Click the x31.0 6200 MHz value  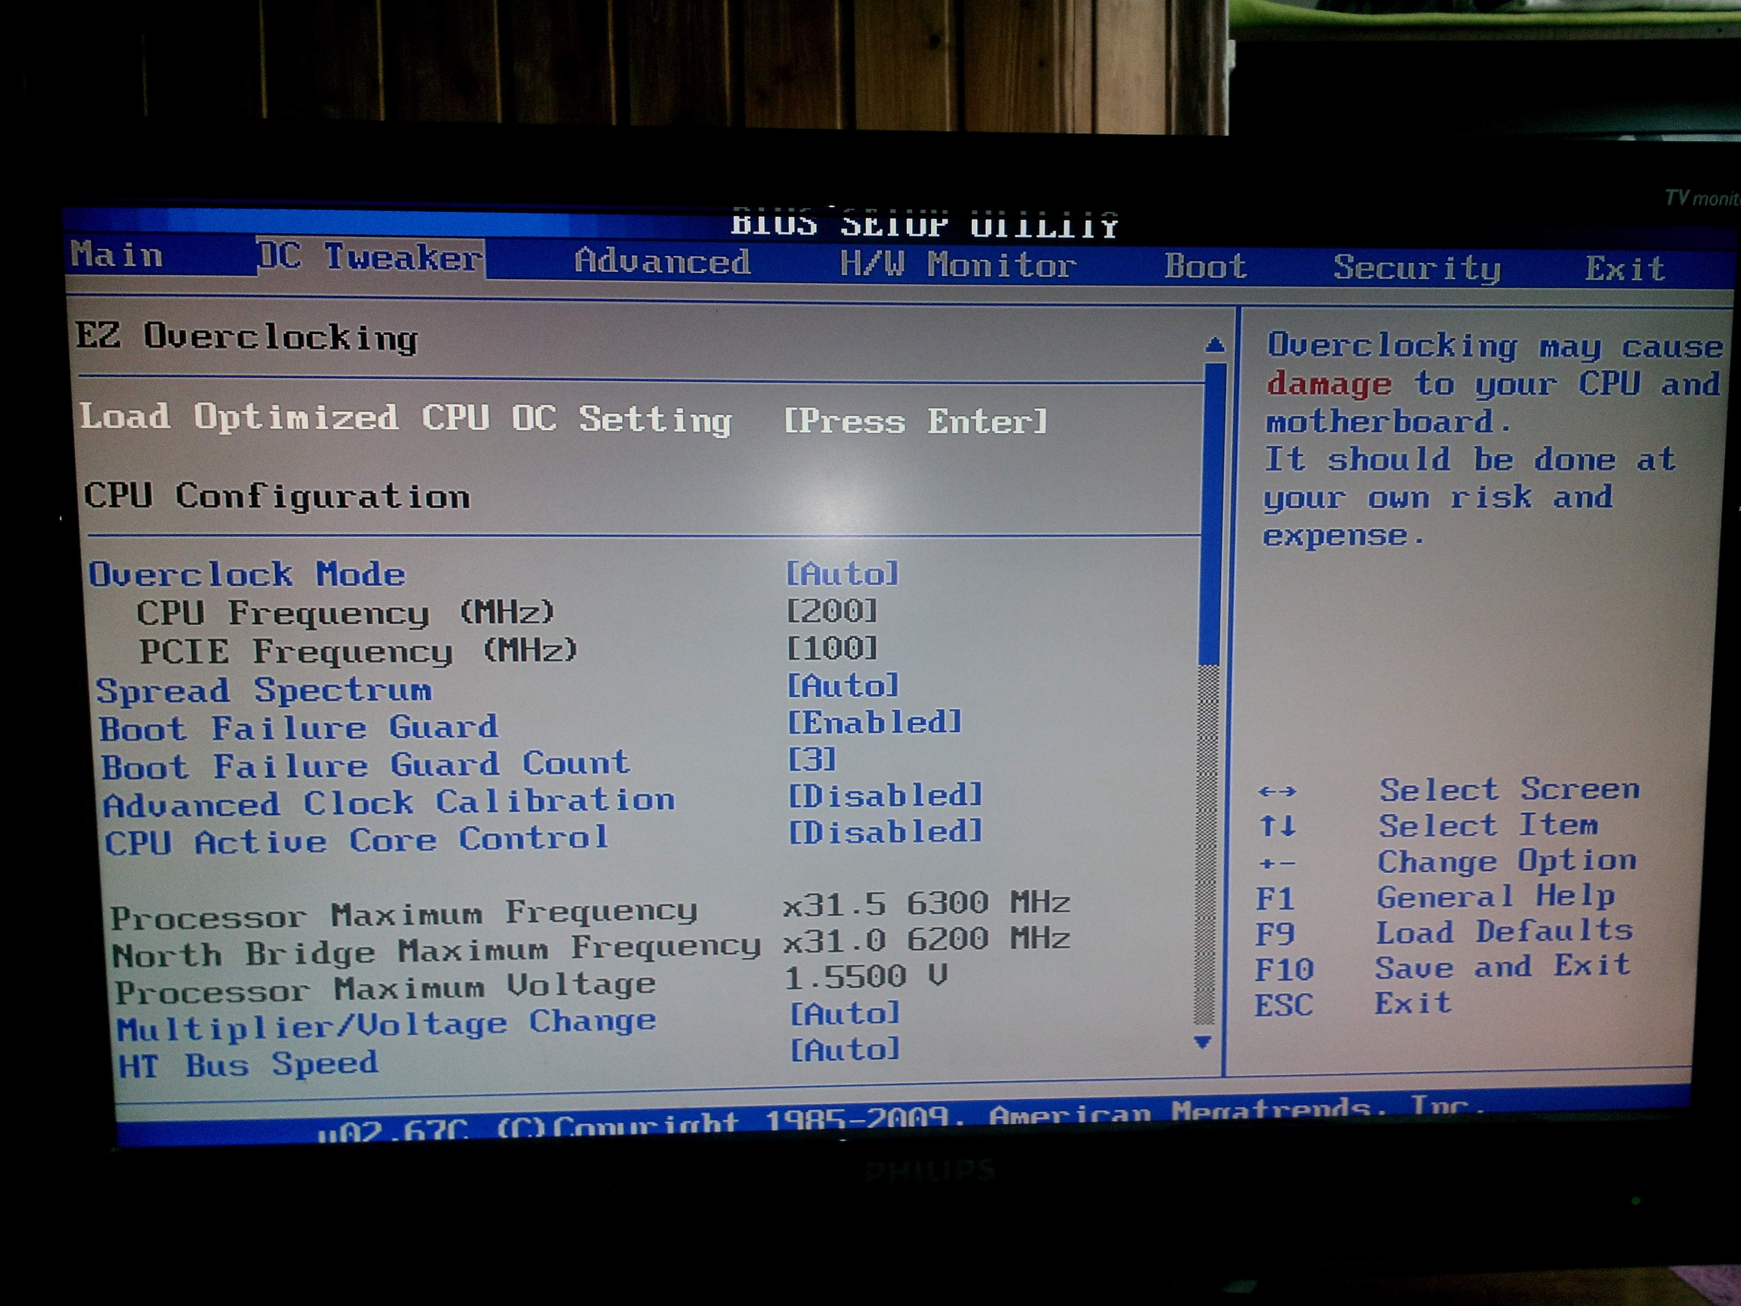(927, 940)
